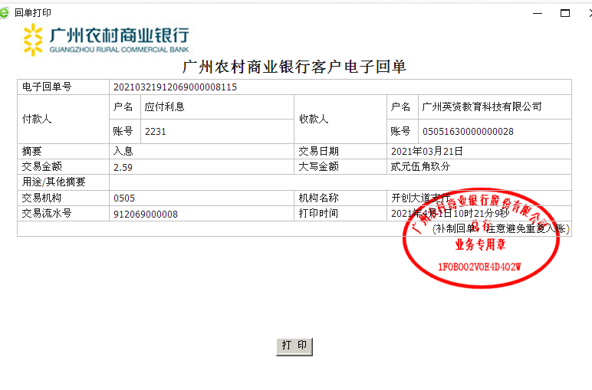The height and width of the screenshot is (390, 592).
Task: Click payer name 应付利息
Action: [164, 107]
